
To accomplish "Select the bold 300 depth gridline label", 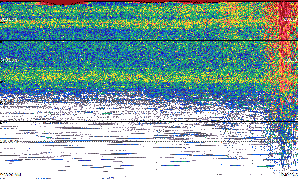I will [3, 62].
